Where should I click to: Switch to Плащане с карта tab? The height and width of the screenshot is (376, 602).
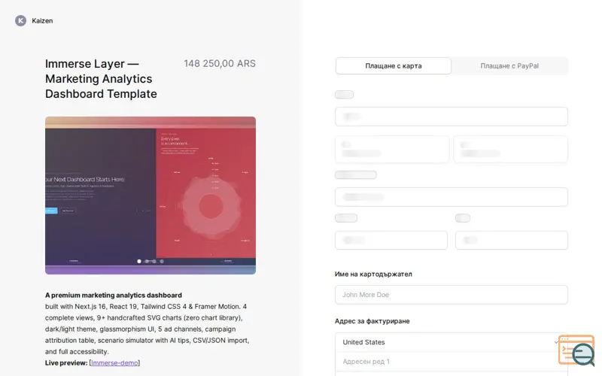click(393, 66)
